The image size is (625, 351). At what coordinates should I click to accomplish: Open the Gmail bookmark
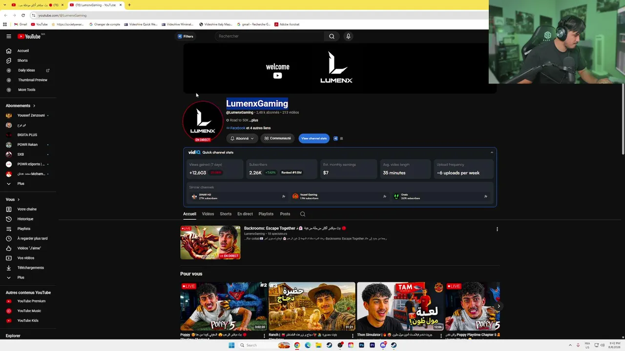click(x=21, y=24)
